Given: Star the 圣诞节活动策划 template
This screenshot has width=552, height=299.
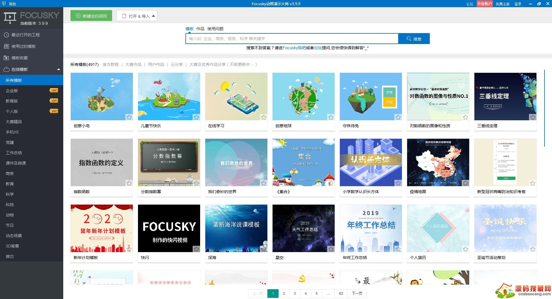Looking at the screenshot, I should (533, 249).
